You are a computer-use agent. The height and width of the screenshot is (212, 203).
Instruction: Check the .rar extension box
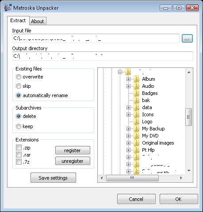19,154
